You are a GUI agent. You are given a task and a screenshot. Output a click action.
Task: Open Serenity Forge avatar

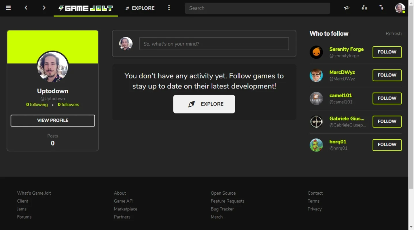316,52
